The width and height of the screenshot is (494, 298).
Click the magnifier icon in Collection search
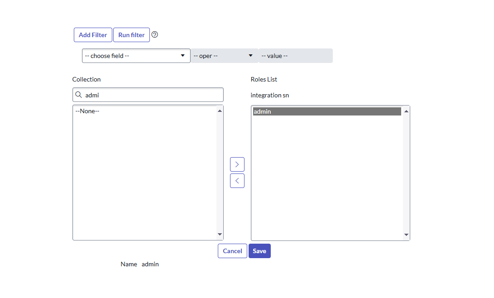point(78,95)
